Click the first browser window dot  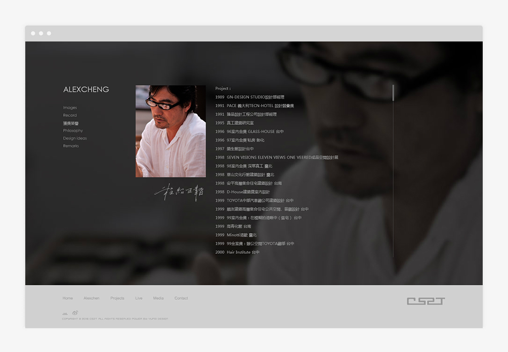pyautogui.click(x=33, y=33)
